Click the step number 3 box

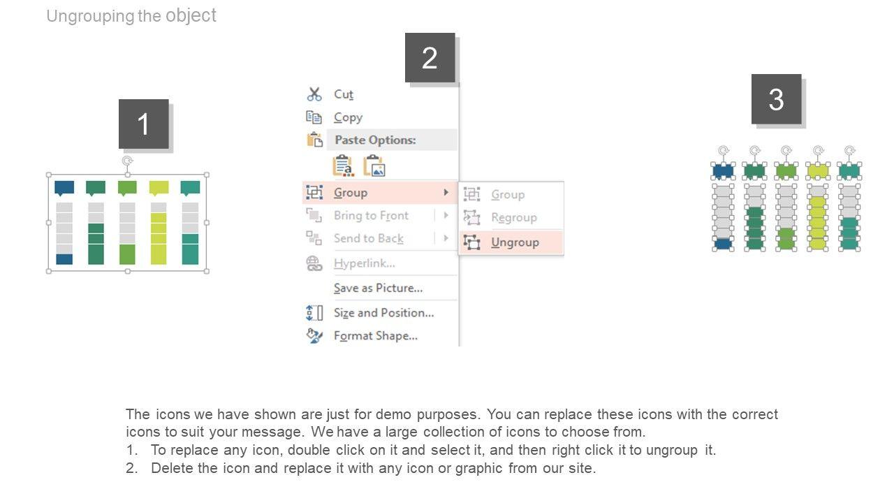click(x=776, y=99)
